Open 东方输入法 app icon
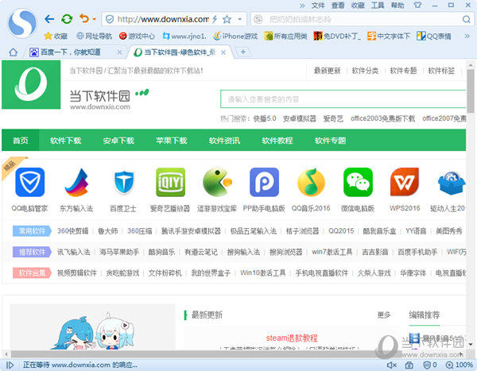The width and height of the screenshot is (477, 371). [76, 182]
